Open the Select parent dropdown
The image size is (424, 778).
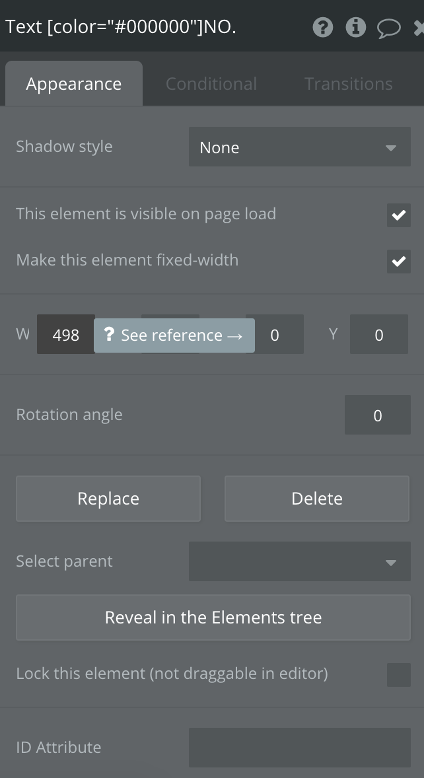(x=300, y=561)
